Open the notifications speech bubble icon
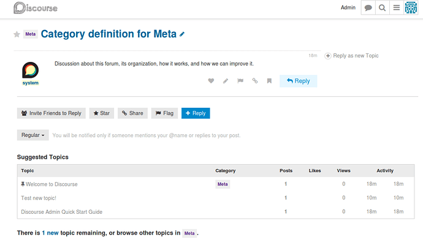Screen dimensions: 423x250 pyautogui.click(x=368, y=8)
